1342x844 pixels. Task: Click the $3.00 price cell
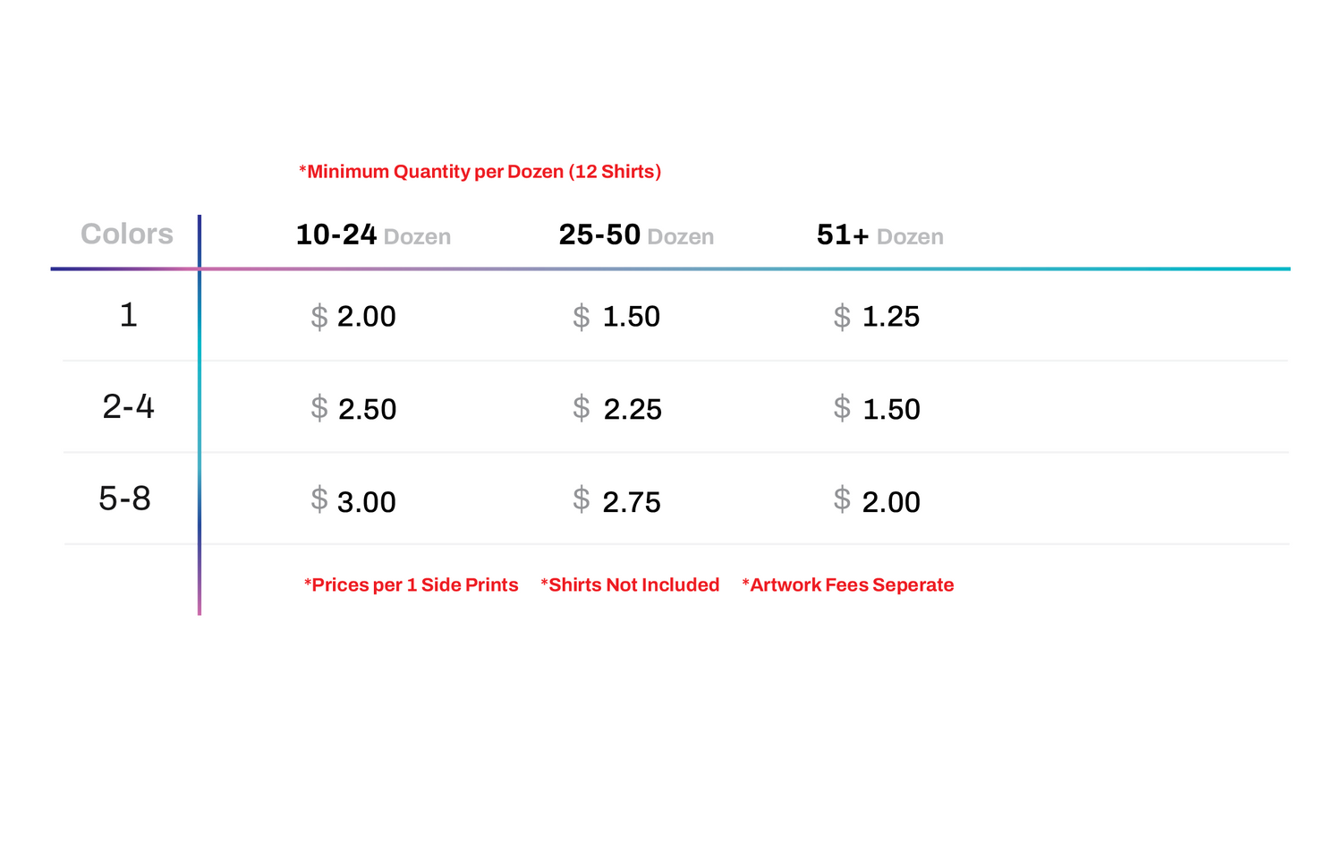(353, 501)
